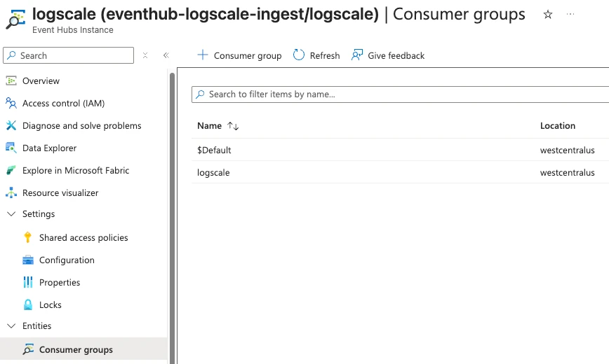Click the Refresh button label
Image resolution: width=609 pixels, height=364 pixels.
[x=325, y=56]
